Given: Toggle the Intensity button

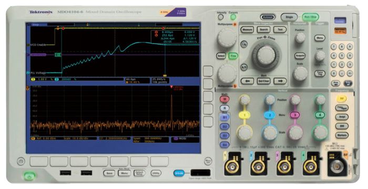Looking at the screenshot, I should coord(221,17).
